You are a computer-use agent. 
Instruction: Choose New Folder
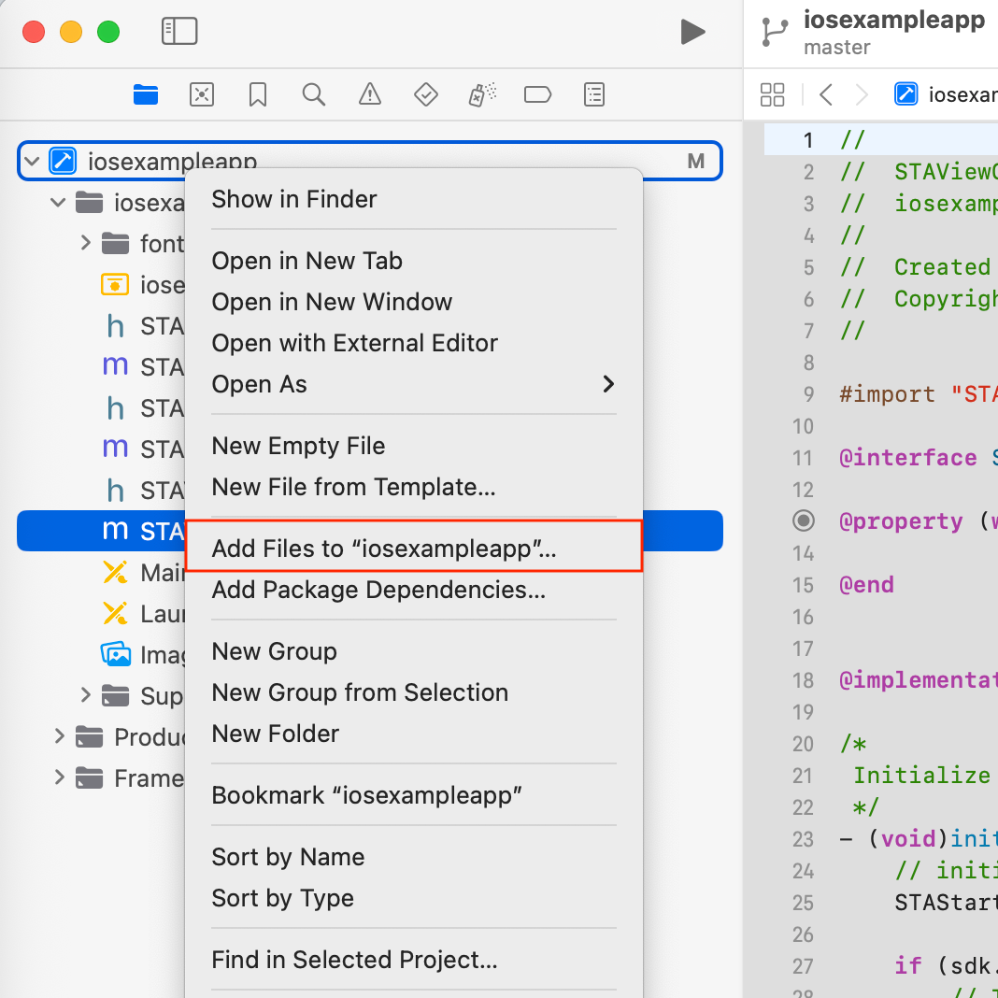414,734
